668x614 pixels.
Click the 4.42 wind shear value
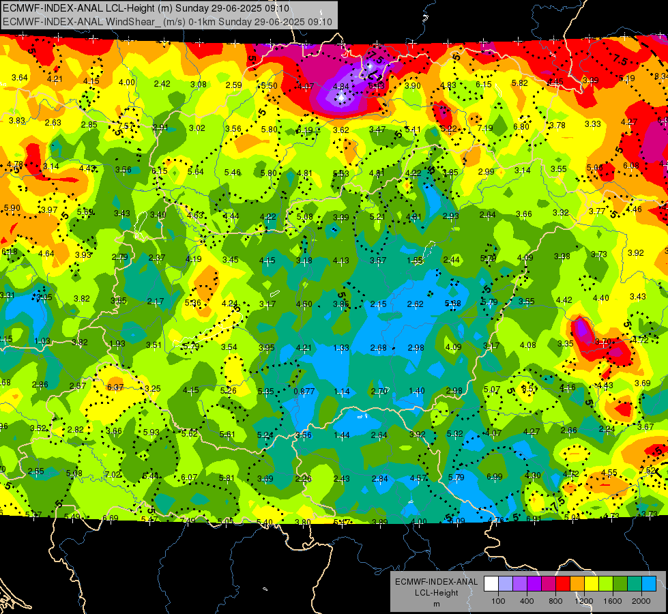(564, 300)
